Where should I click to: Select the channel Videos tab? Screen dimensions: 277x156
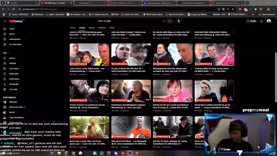(82, 28)
